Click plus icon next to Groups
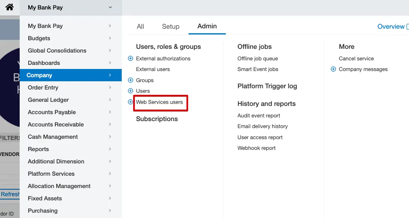 pyautogui.click(x=130, y=80)
